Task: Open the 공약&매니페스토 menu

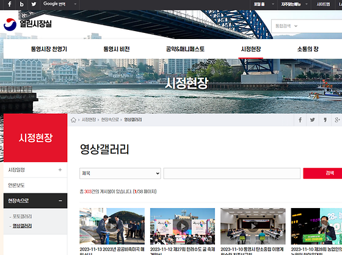Action: pyautogui.click(x=185, y=49)
